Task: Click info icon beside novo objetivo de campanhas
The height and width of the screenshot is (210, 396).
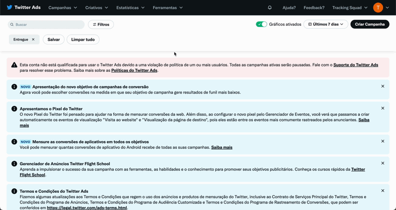Action: click(14, 87)
